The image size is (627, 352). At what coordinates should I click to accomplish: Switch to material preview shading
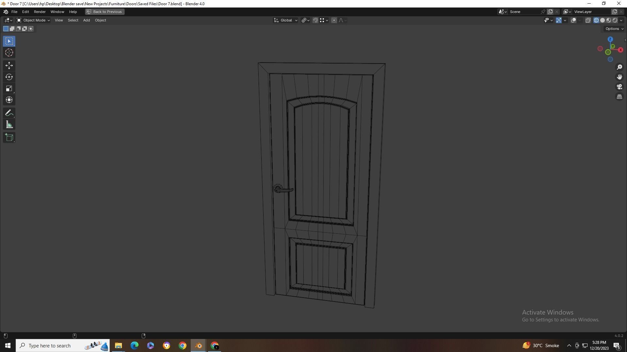pos(609,20)
